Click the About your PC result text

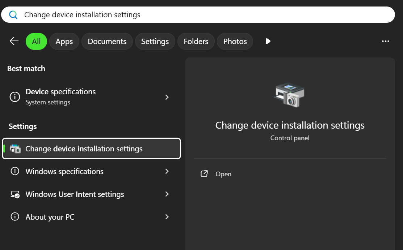pyautogui.click(x=50, y=217)
